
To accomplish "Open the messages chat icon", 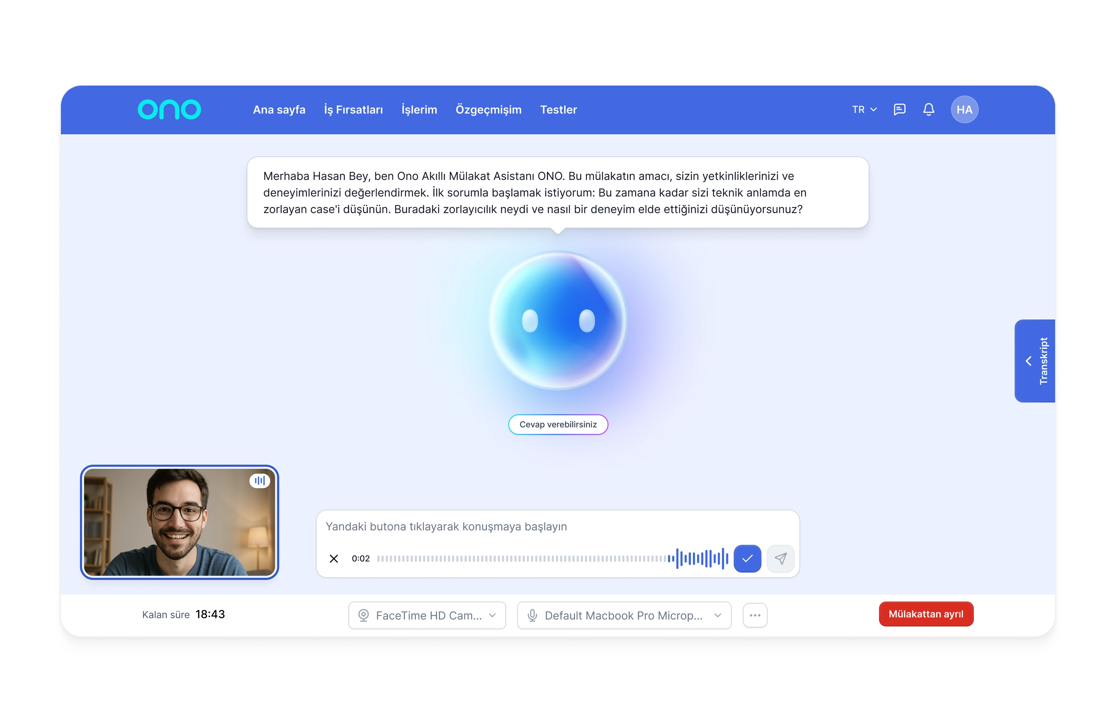I will [899, 109].
